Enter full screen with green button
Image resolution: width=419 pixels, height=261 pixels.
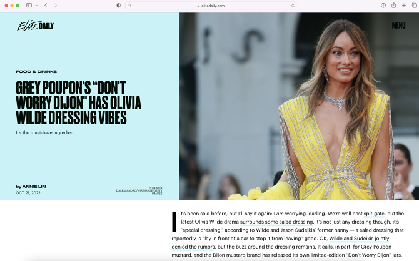pos(18,6)
